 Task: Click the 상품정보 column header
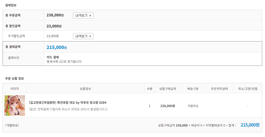pos(85,89)
